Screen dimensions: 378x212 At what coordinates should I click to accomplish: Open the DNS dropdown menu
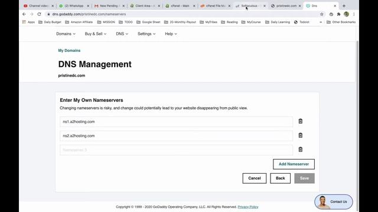point(122,34)
